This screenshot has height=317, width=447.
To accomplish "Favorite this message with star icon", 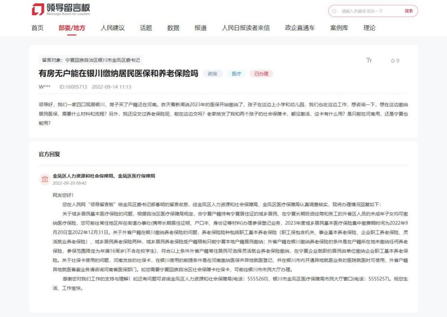I will 393,61.
